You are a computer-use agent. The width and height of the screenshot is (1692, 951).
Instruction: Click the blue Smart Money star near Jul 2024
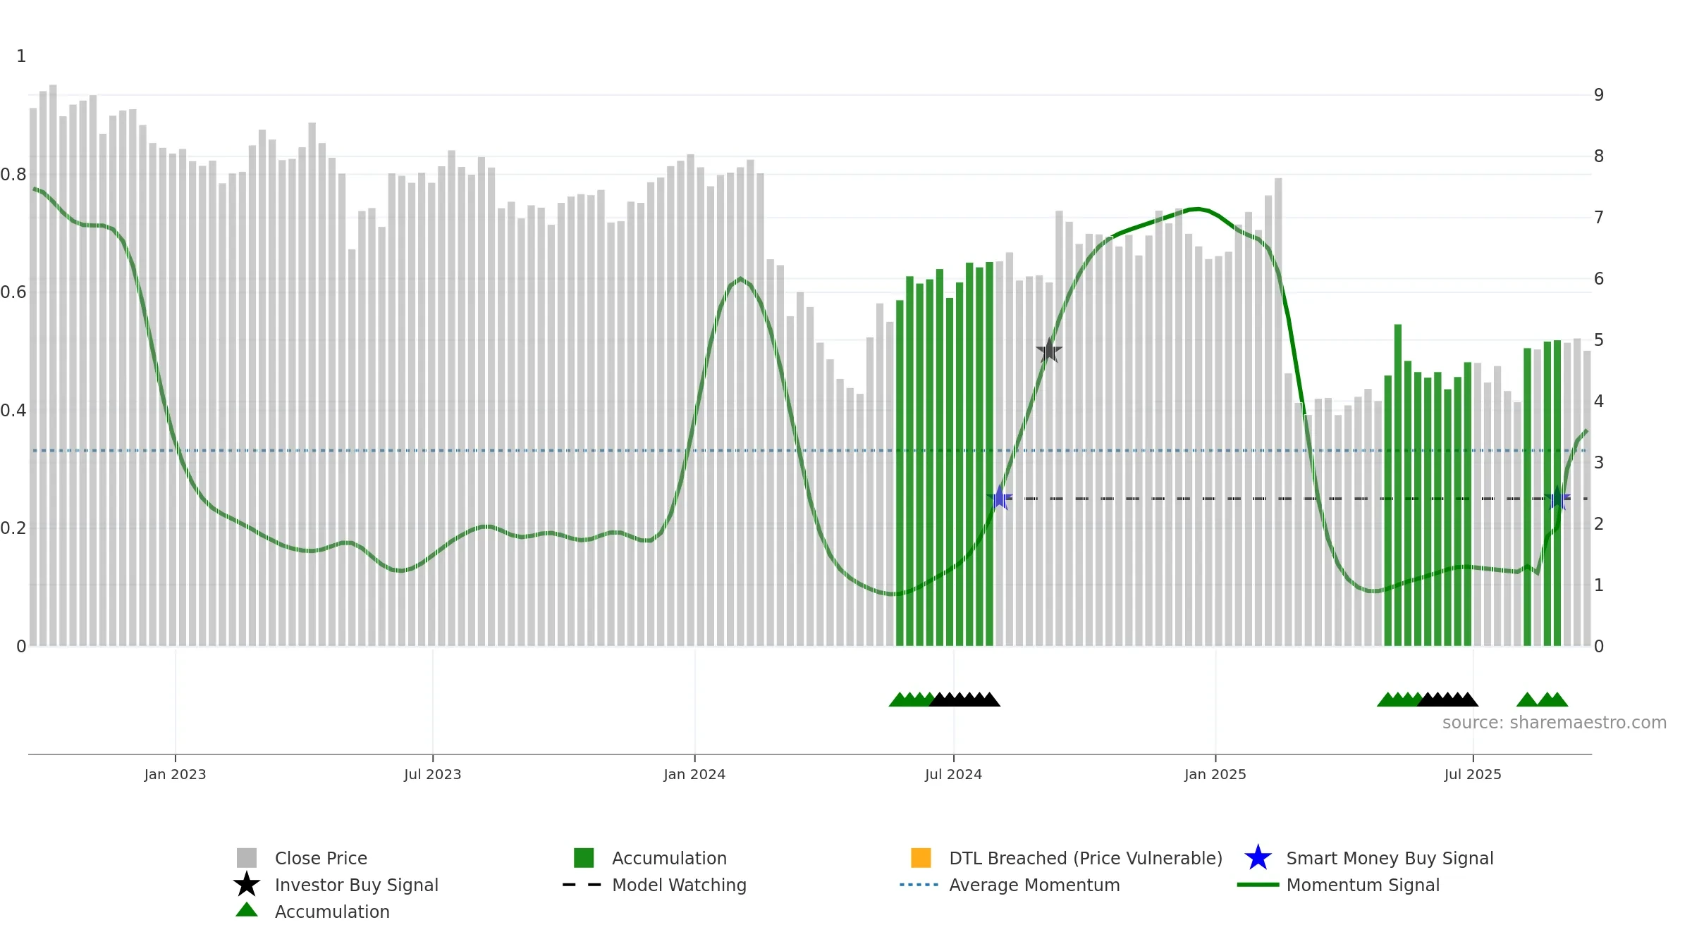(1000, 498)
